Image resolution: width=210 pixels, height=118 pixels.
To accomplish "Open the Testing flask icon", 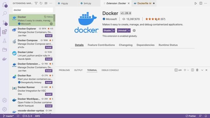I will (x=5, y=41).
